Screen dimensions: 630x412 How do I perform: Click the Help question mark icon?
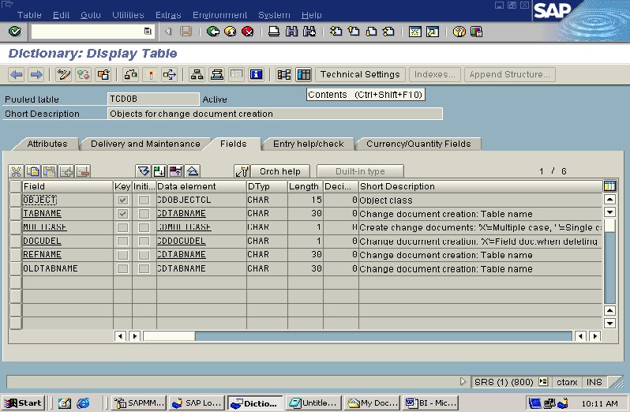pos(459,32)
